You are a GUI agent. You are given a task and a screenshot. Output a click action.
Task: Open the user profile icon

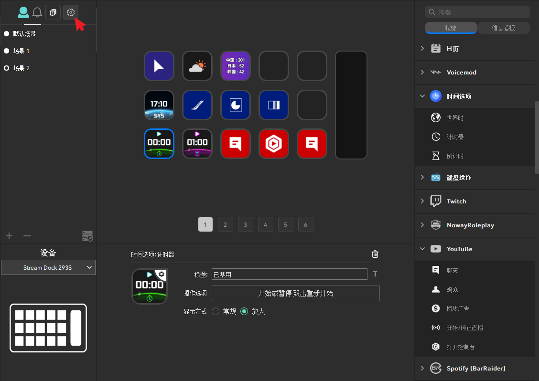pos(23,12)
